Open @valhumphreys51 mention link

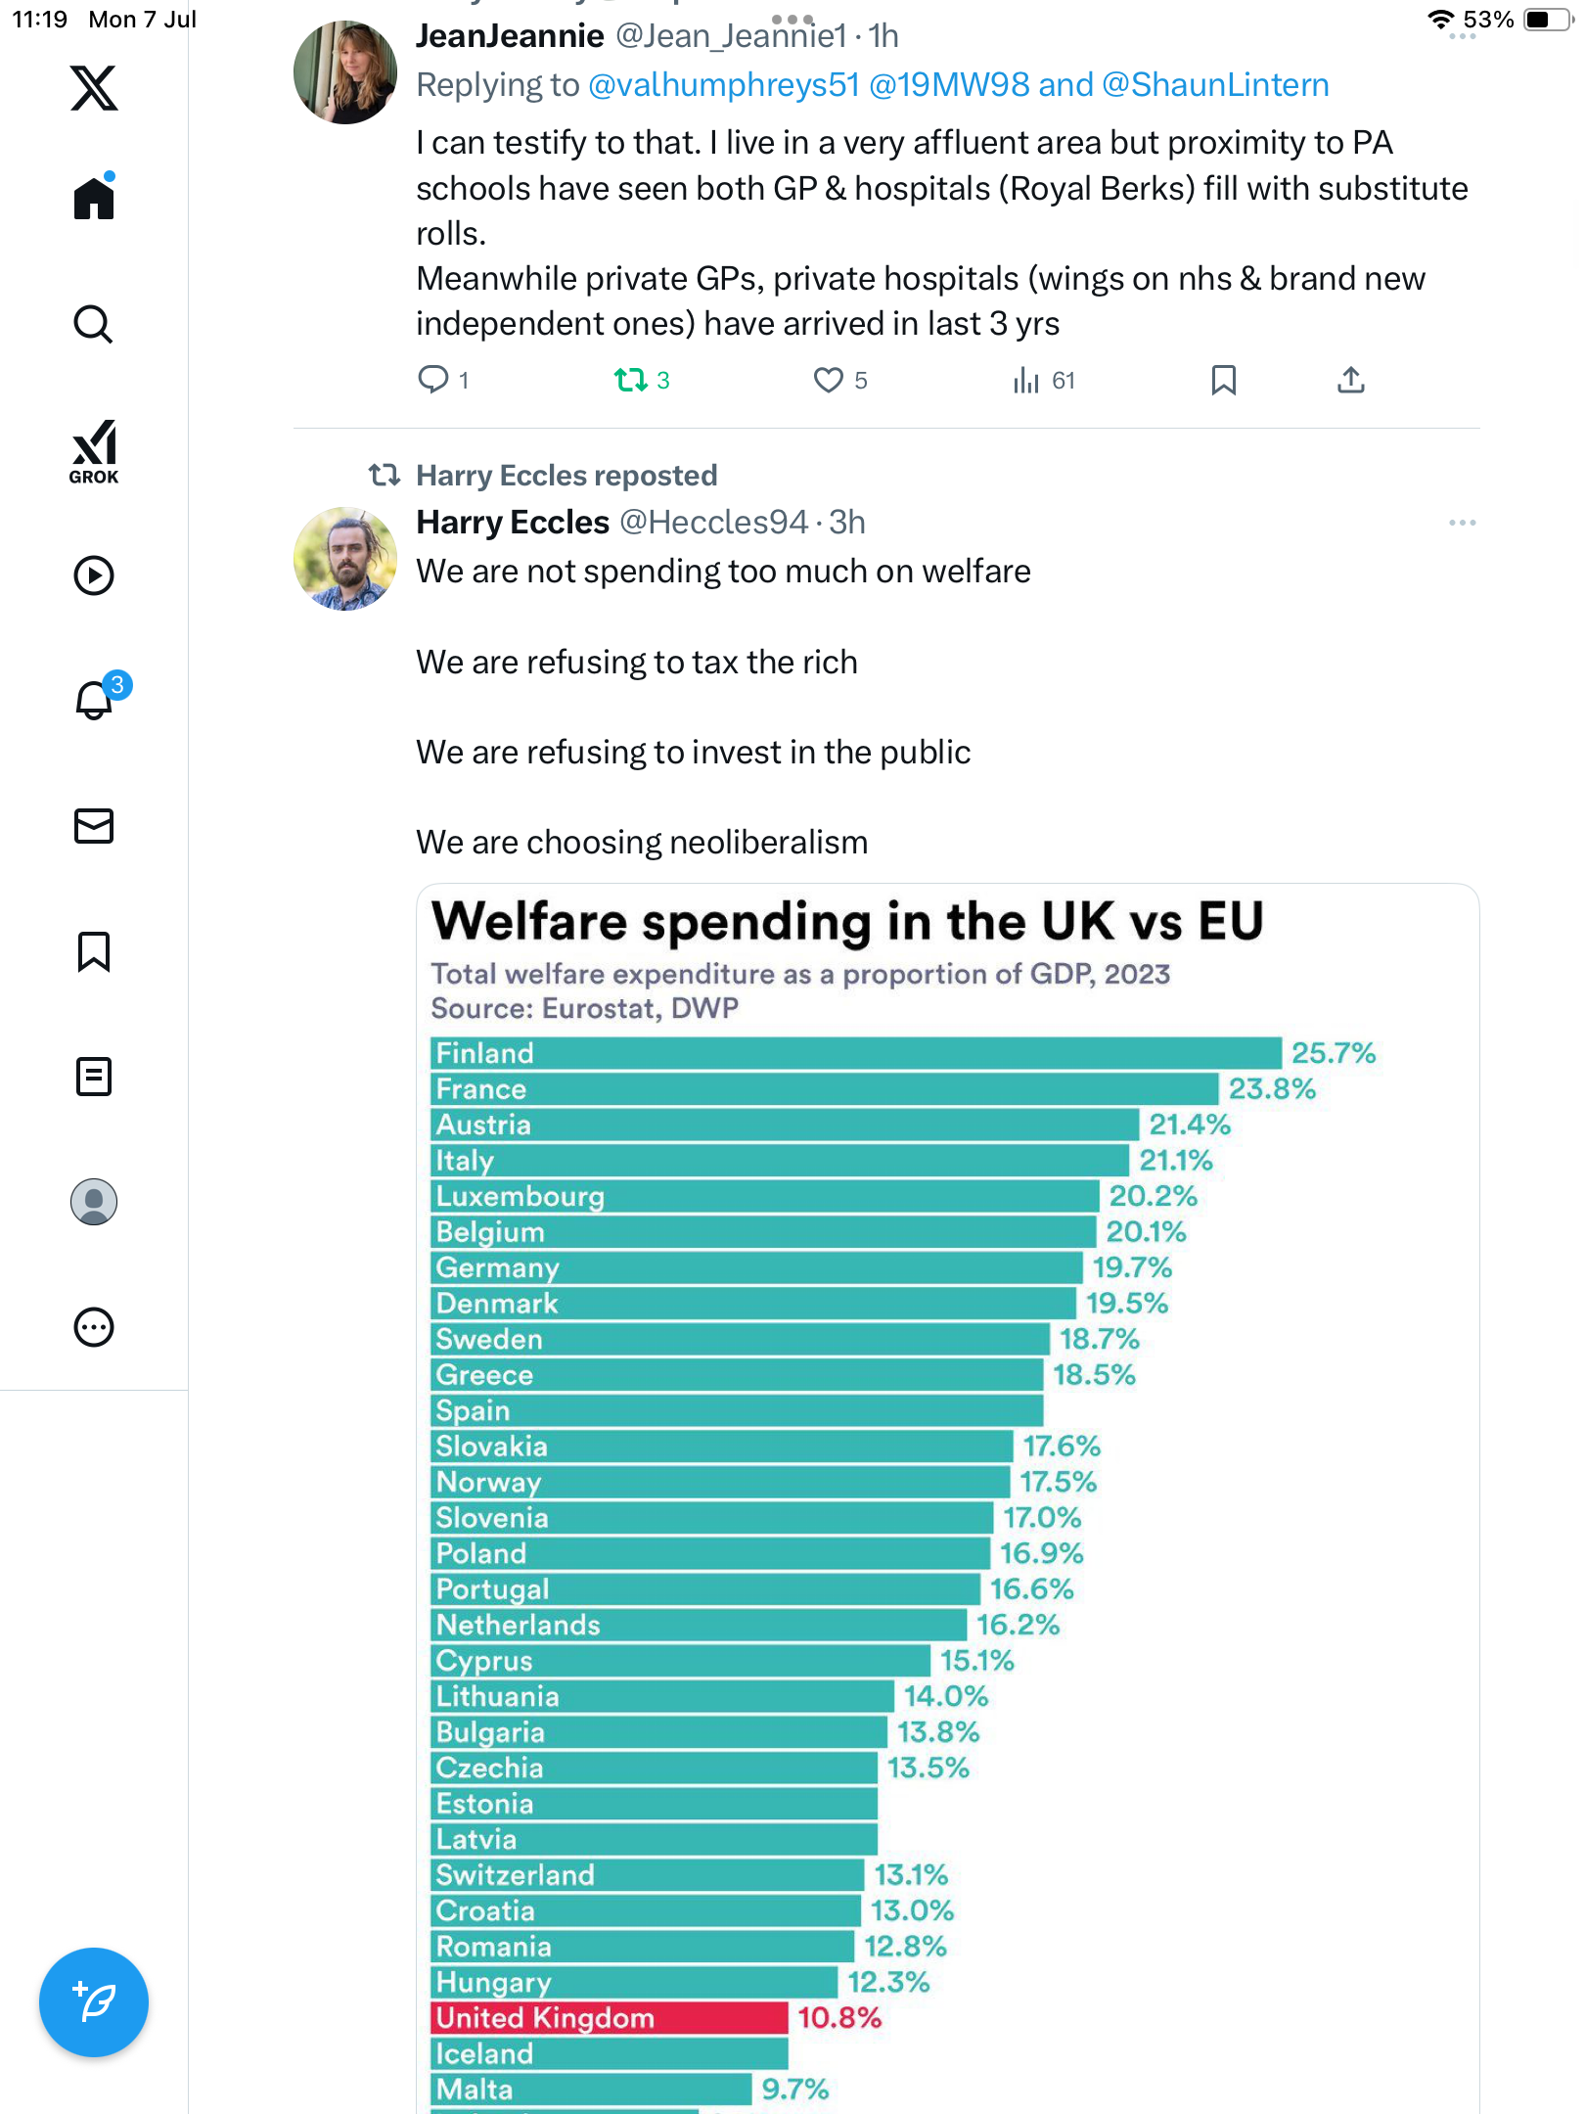point(724,85)
